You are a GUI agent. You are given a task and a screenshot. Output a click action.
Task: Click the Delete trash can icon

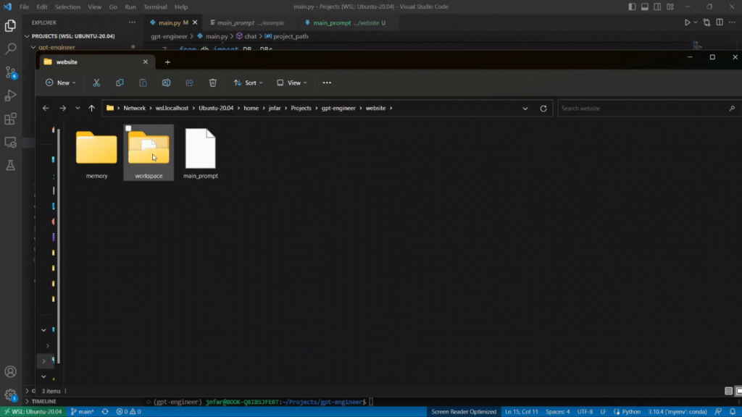pyautogui.click(x=212, y=83)
